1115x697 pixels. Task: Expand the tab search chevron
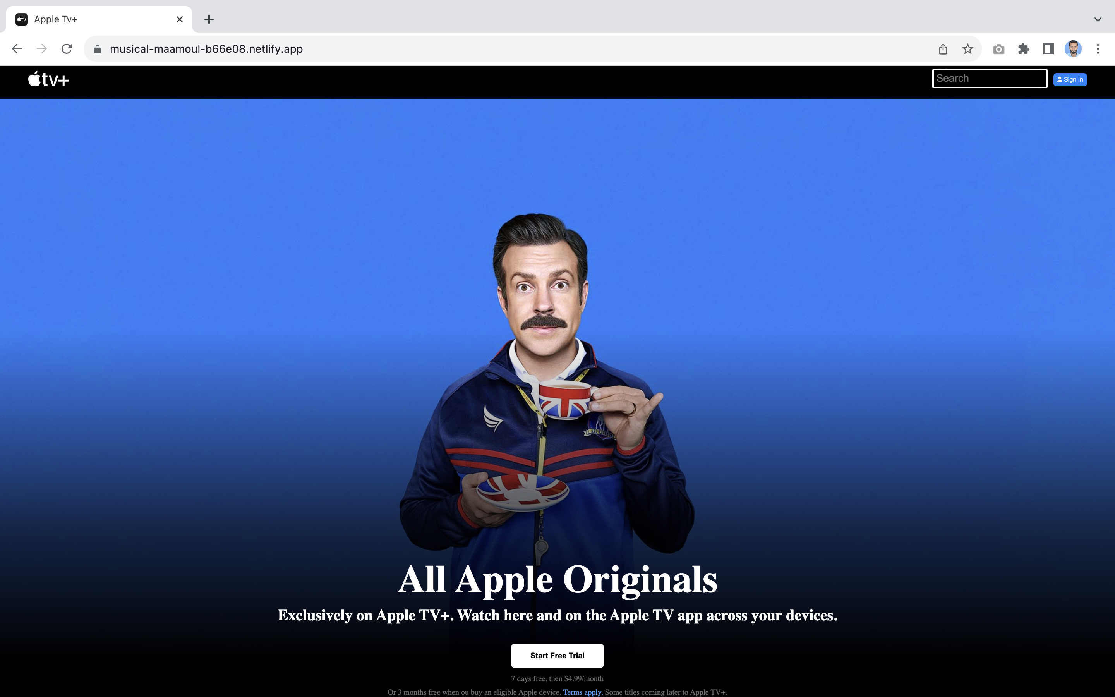pos(1098,19)
